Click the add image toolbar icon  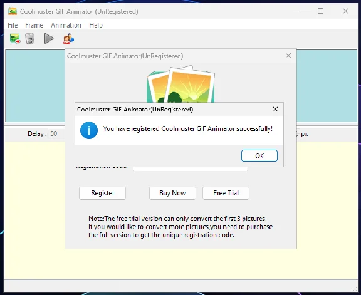point(15,39)
